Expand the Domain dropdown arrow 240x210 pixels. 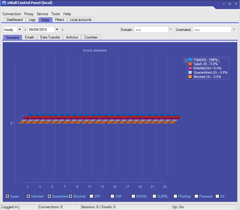(171, 29)
